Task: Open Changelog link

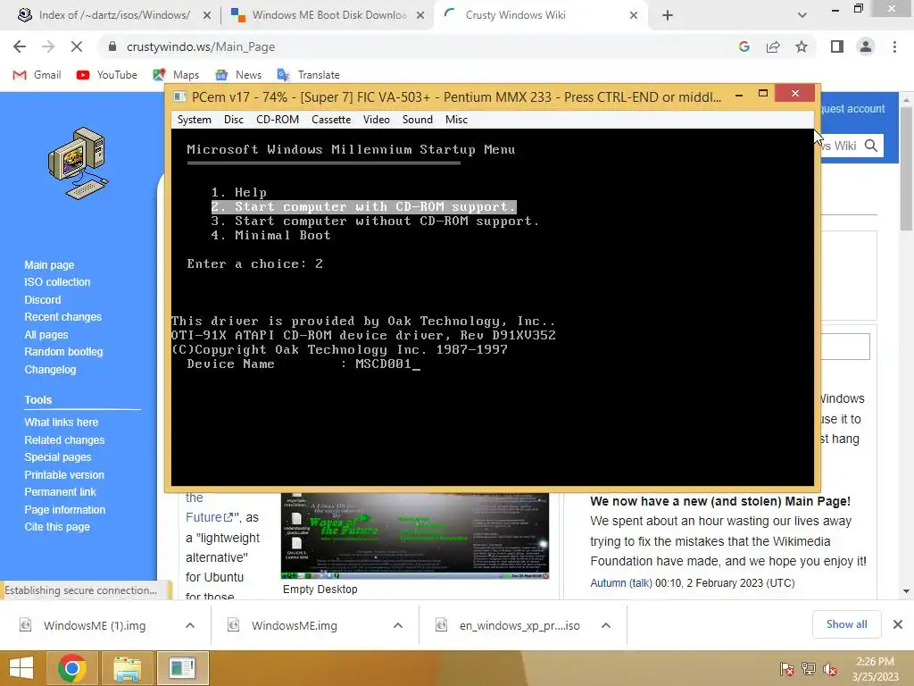Action: click(50, 369)
